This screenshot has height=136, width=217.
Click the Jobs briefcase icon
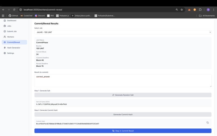pos(5,26)
